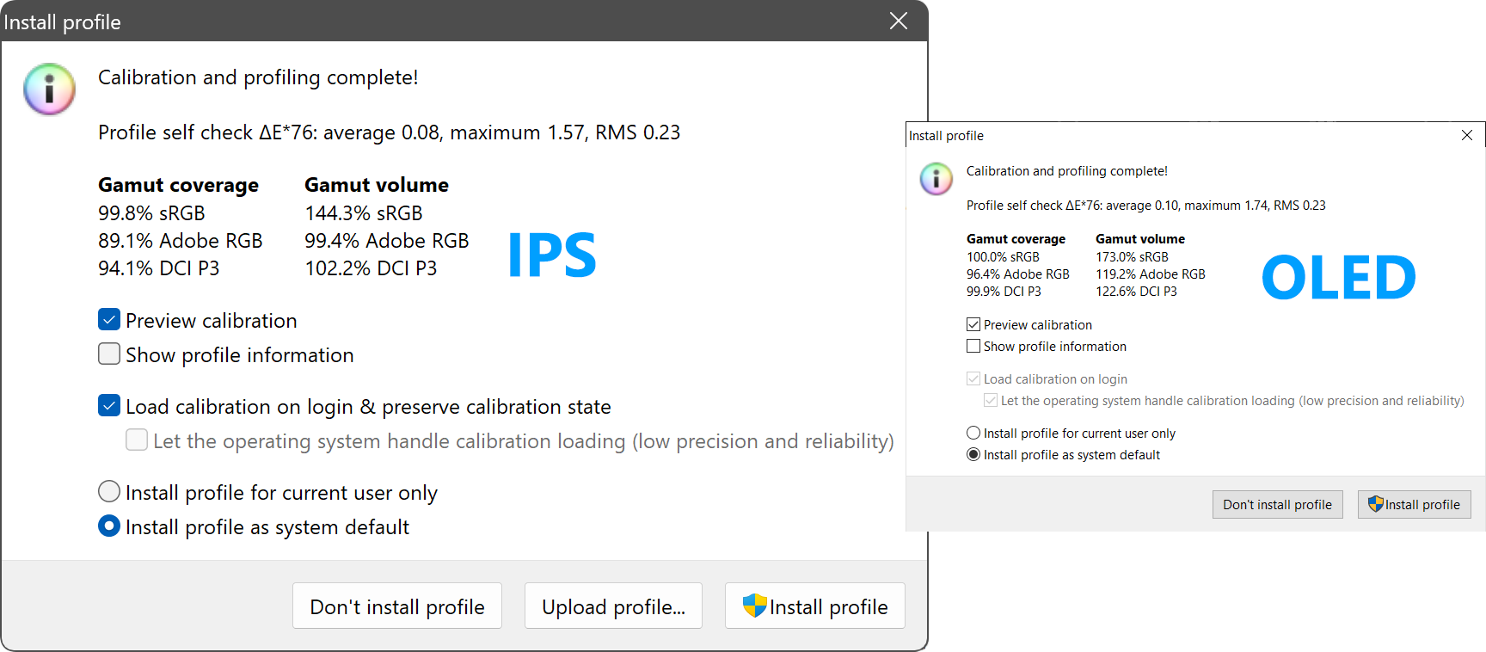
Task: Click Don't install profile in OLED dialog
Action: click(x=1277, y=504)
